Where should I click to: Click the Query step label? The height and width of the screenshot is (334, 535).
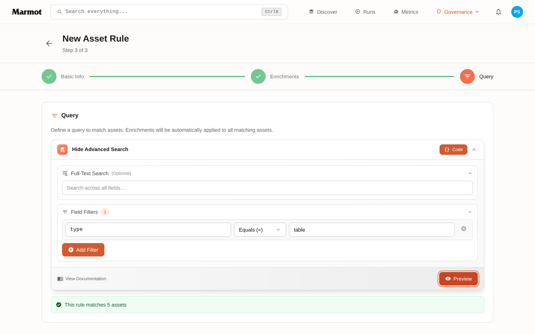tap(486, 76)
